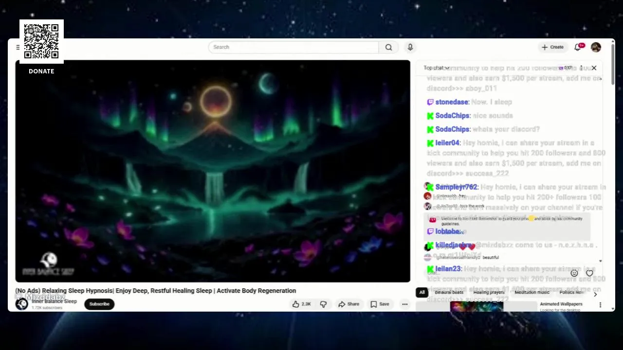Click Sampleyr762 username in chat overlay
The height and width of the screenshot is (350, 623).
(x=457, y=187)
